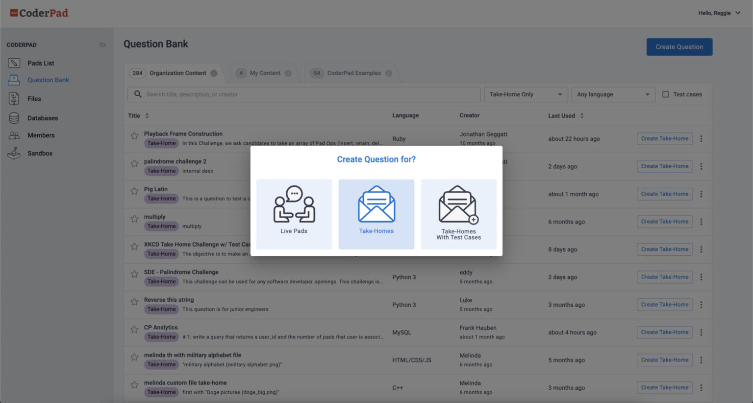Click the Create Question button
753x403 pixels.
click(679, 47)
